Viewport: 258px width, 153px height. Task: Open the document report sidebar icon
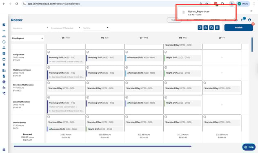point(4,76)
